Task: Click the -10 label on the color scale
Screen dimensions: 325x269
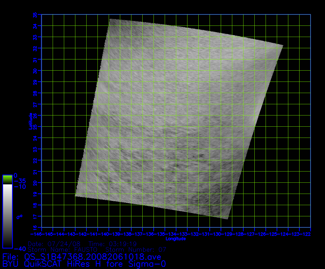Action: pyautogui.click(x=20, y=187)
